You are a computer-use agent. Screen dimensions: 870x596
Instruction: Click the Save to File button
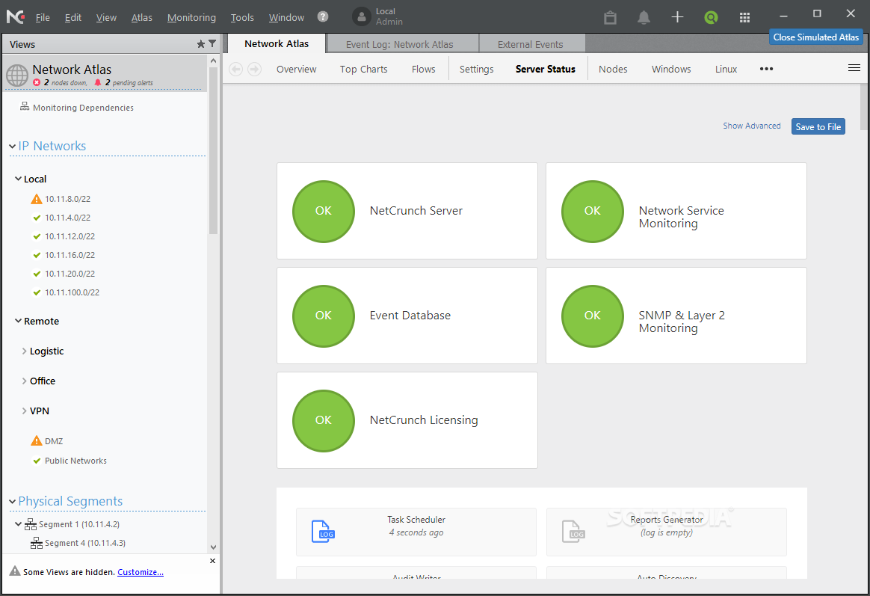pos(818,126)
